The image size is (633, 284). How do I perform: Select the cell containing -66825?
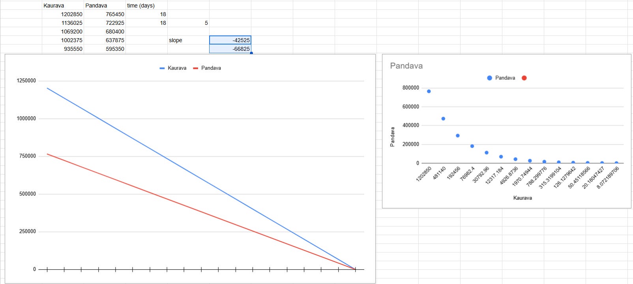230,49
